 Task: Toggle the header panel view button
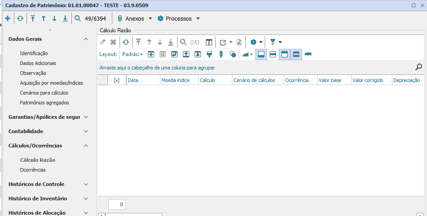click(284, 54)
